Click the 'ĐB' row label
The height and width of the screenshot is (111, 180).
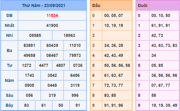(9, 15)
